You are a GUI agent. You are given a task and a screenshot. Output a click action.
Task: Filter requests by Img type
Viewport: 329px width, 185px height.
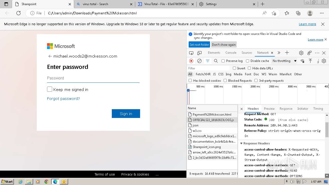[x=229, y=74]
